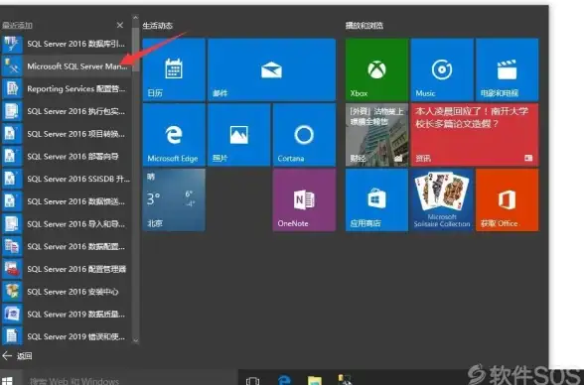Viewport: 584px width, 385px height.
Task: Open the Calendar tile
Action: [x=174, y=69]
